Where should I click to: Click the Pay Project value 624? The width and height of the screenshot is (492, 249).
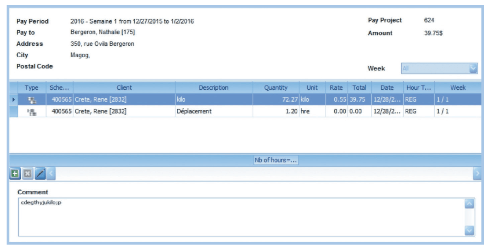pos(429,20)
